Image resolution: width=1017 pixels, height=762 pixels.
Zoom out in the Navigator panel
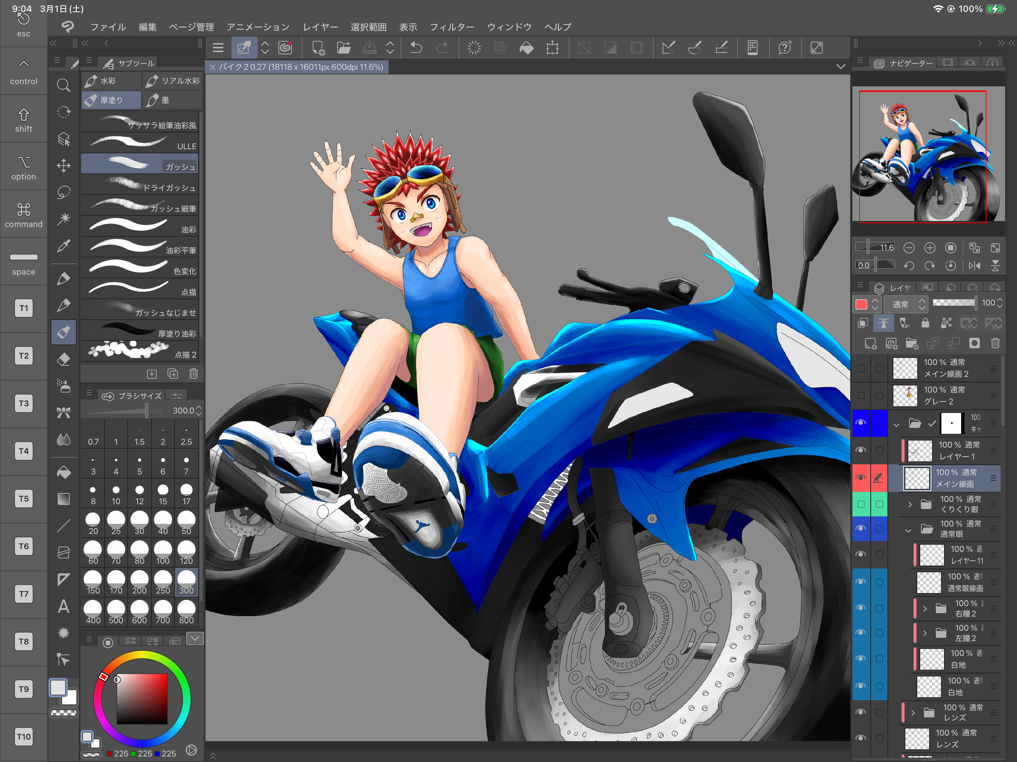tap(909, 248)
